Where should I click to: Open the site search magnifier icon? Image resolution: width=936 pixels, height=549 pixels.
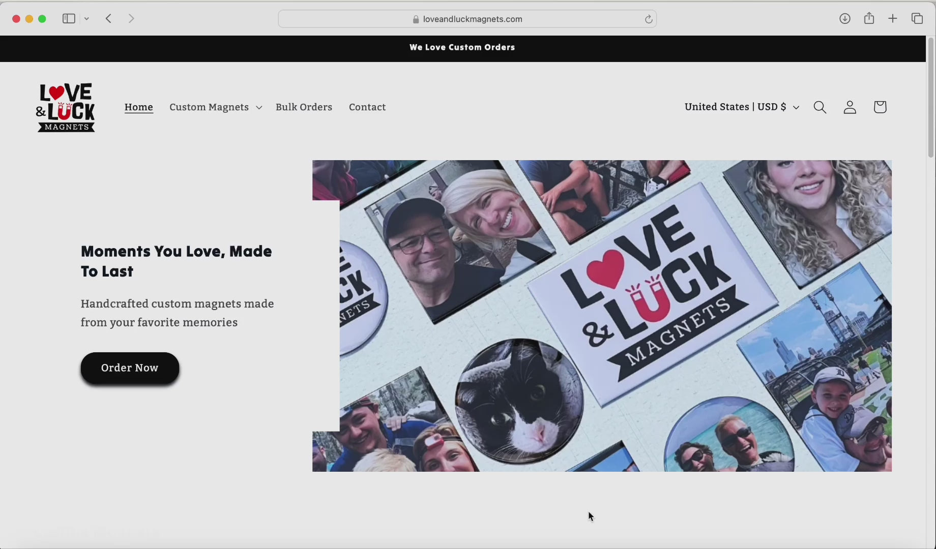[x=820, y=107]
